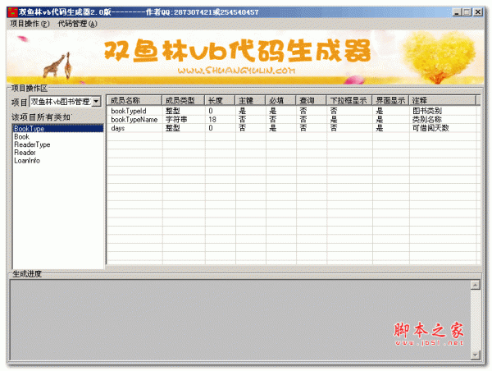Viewport: 492px width, 371px height.
Task: Open the 项目操作 menu
Action: [30, 24]
